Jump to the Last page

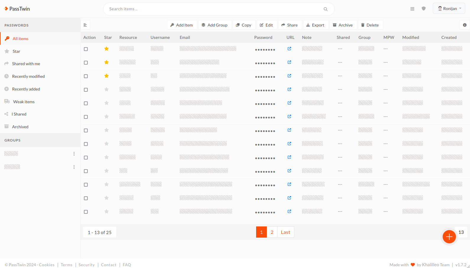click(x=285, y=232)
